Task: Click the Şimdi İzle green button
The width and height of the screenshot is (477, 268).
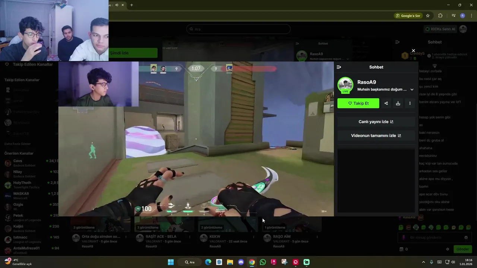Action: coord(133,53)
